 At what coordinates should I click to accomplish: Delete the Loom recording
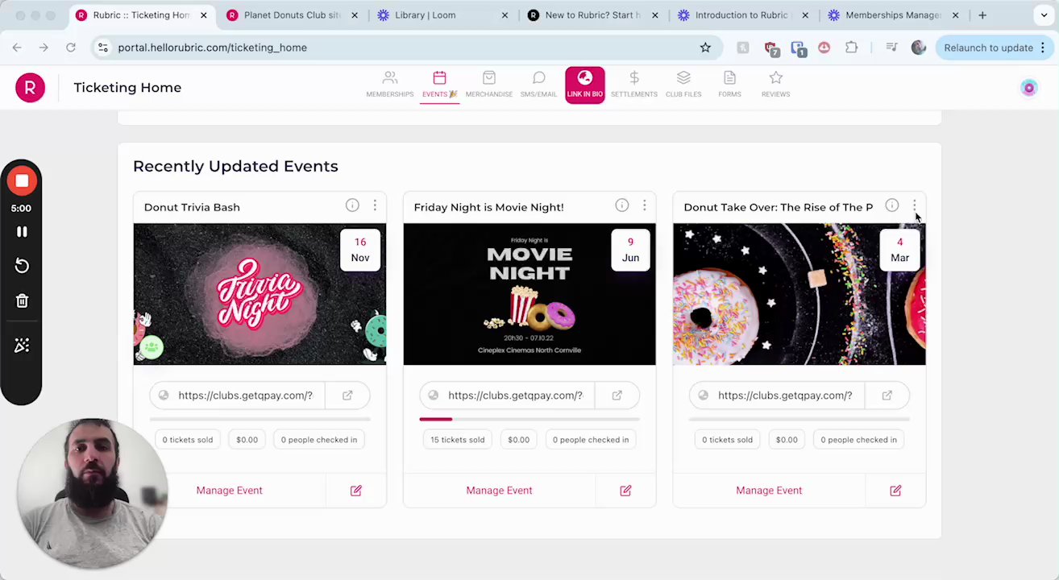tap(22, 301)
